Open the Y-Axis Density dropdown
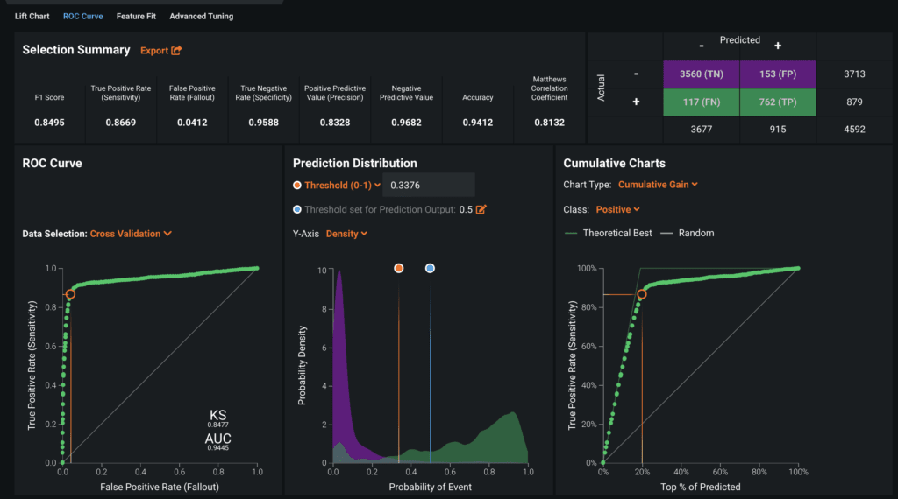 (x=346, y=234)
